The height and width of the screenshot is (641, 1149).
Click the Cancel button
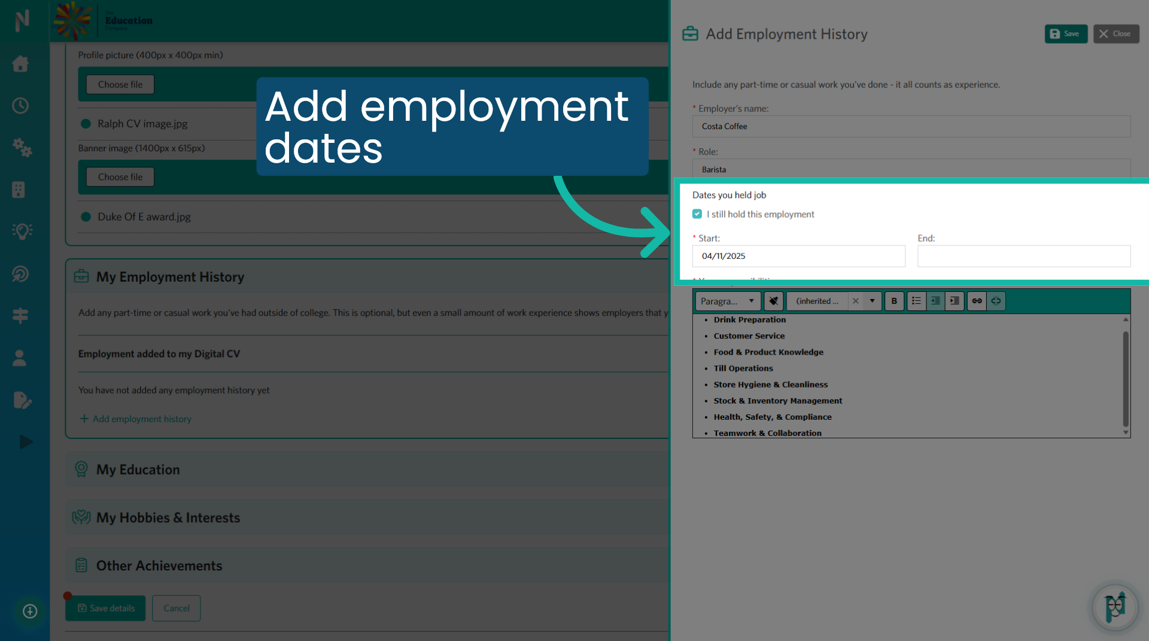(177, 608)
